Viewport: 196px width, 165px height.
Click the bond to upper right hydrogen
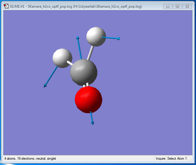pyautogui.click(x=90, y=53)
